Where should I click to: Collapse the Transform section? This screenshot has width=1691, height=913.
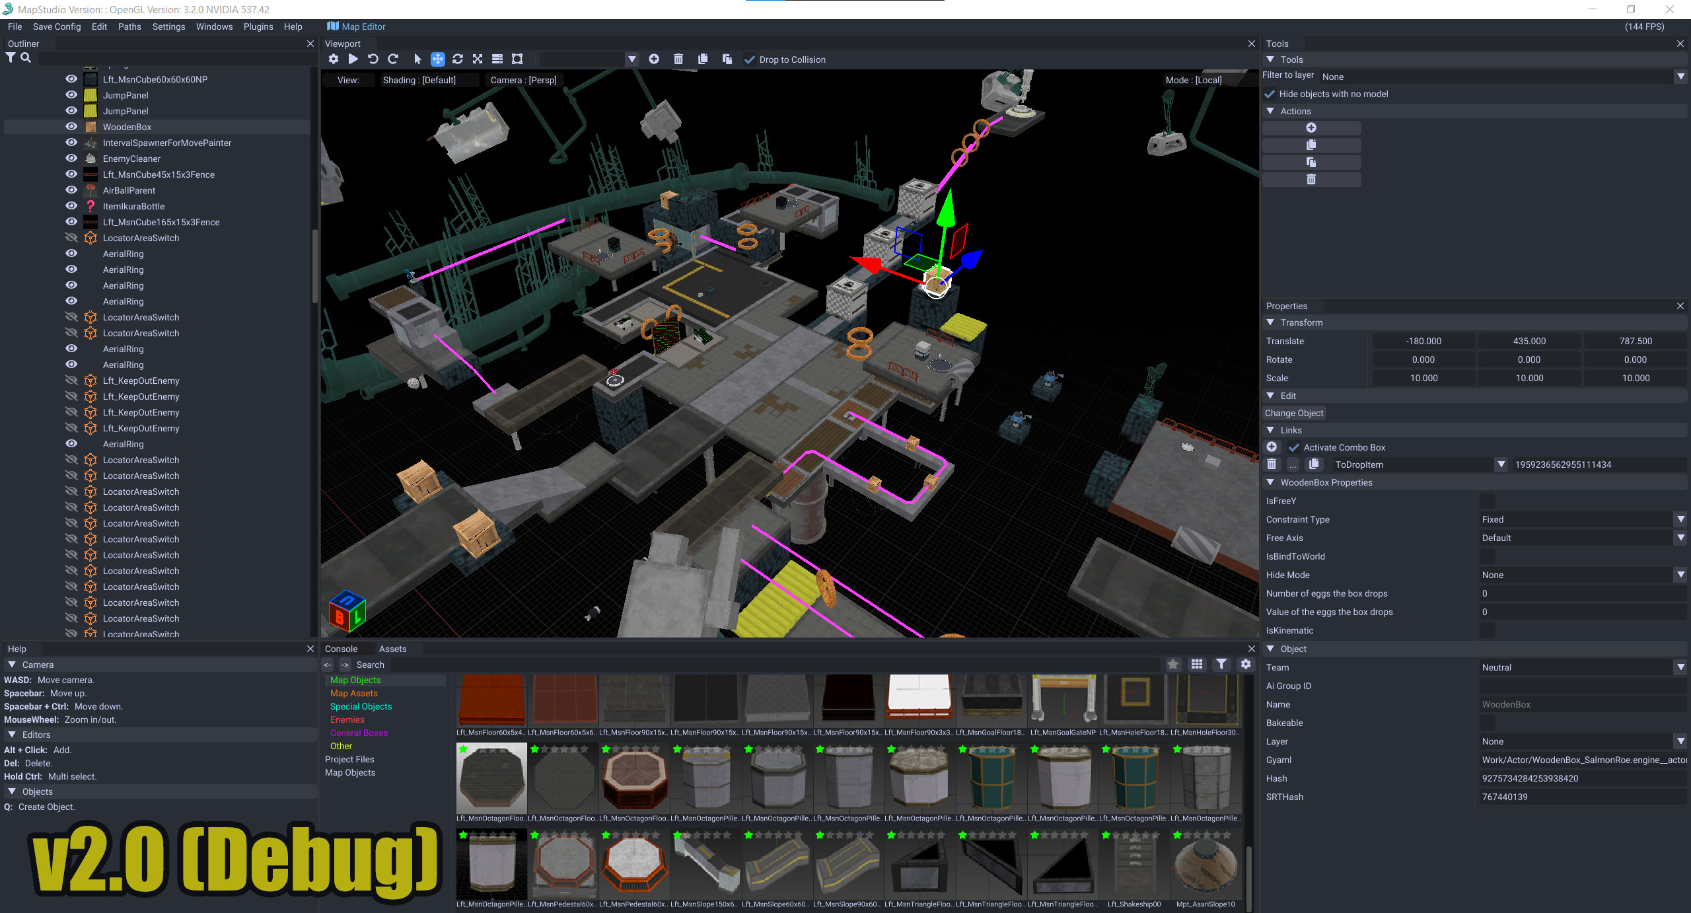point(1270,322)
